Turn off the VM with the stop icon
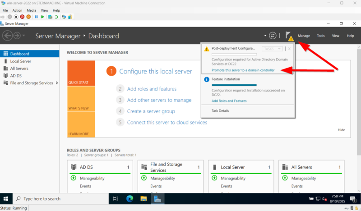This screenshot has height=211, width=361. click(16, 17)
